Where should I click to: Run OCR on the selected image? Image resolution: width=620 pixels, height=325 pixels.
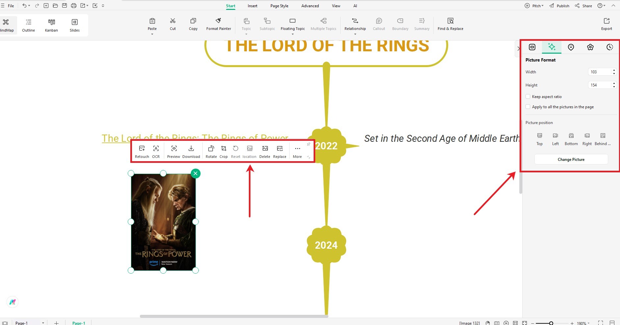(156, 152)
